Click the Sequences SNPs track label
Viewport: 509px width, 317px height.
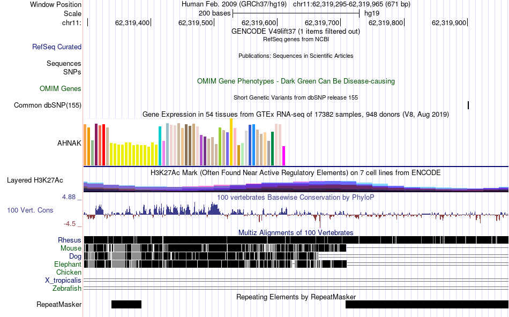tap(64, 67)
